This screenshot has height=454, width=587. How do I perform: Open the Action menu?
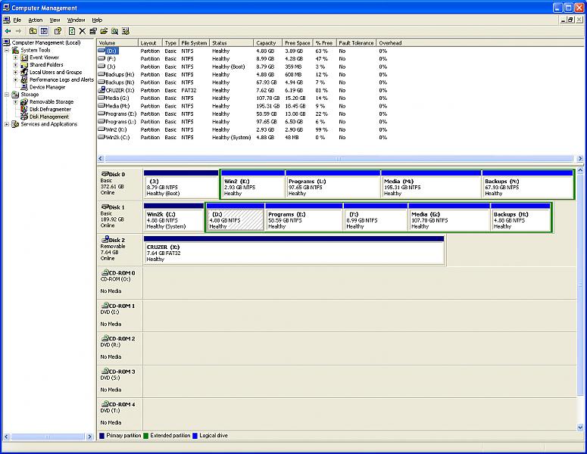[35, 20]
